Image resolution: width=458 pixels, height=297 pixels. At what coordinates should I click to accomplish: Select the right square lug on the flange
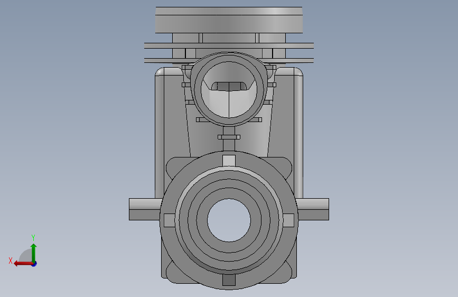tap(288, 220)
